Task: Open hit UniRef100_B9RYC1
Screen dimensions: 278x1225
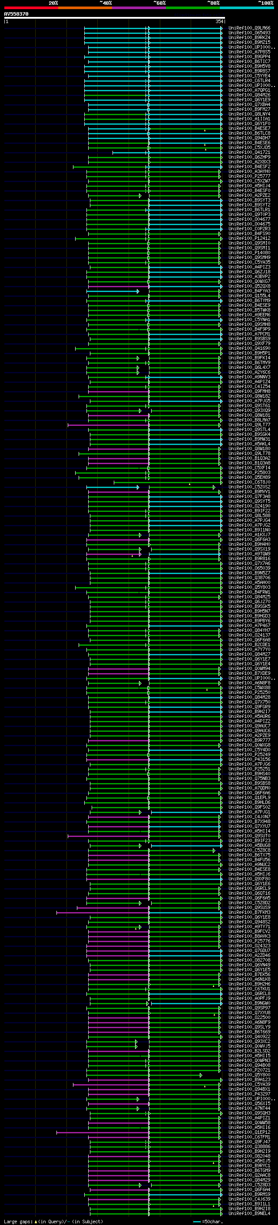Action: [249, 1166]
